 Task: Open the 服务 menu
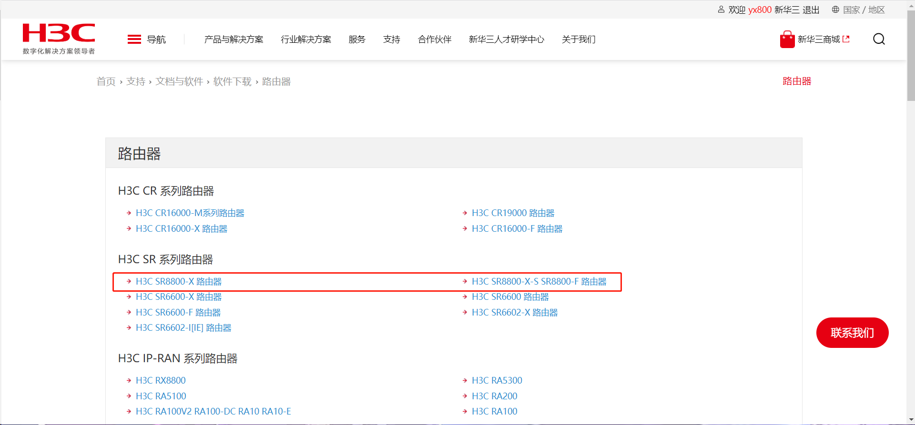357,40
